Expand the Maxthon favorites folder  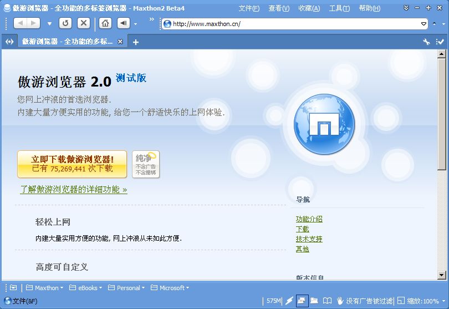tap(45, 288)
